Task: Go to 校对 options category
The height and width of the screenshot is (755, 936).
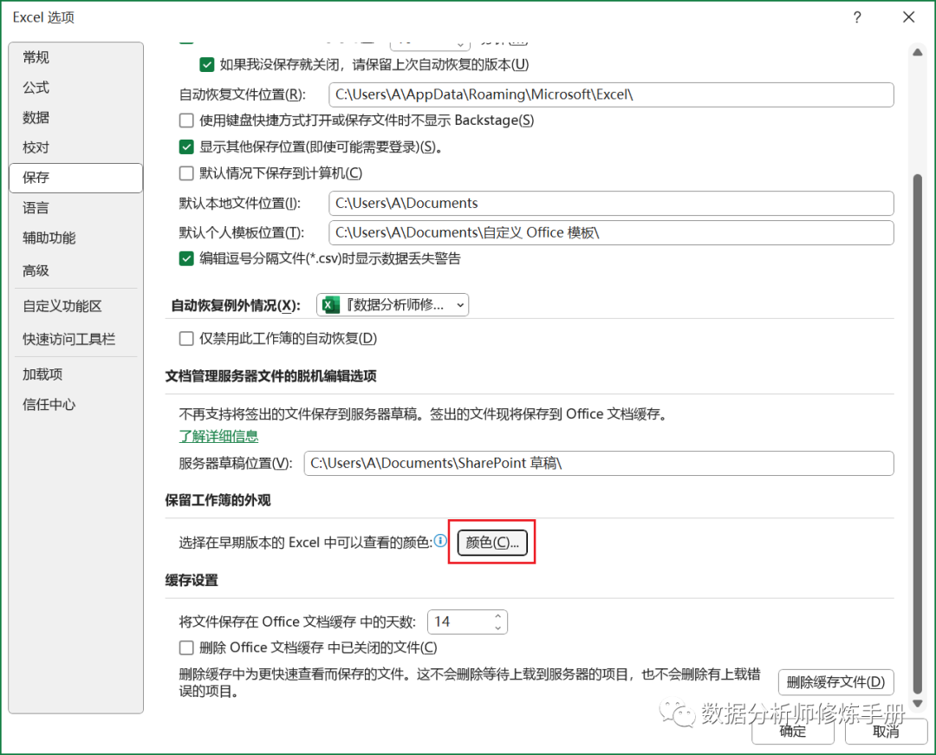Action: pyautogui.click(x=75, y=146)
